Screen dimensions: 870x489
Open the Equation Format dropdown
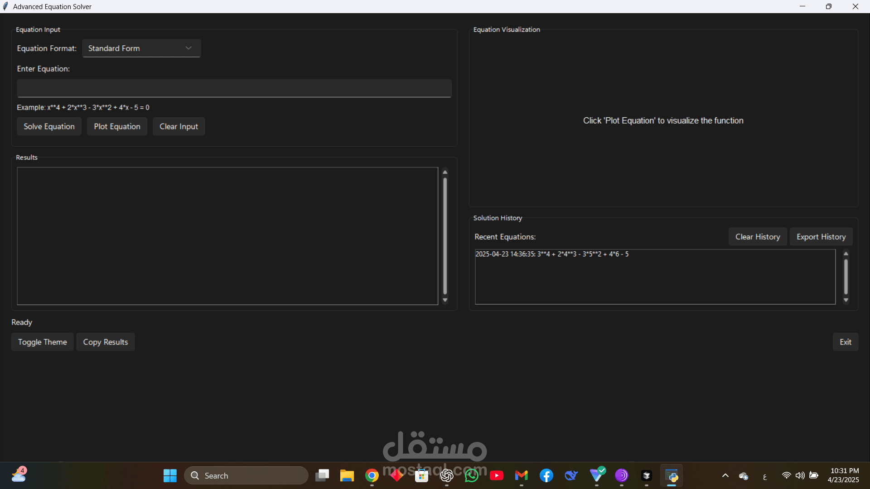click(x=141, y=48)
